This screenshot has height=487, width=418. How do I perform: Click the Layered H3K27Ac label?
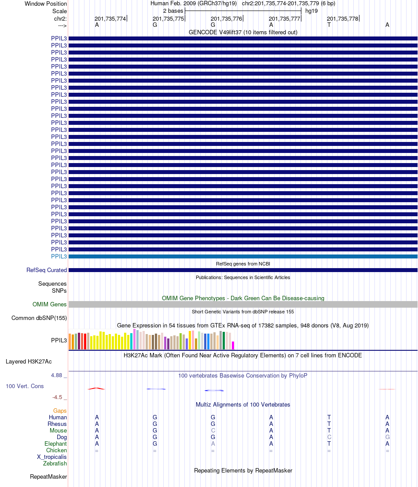click(x=29, y=362)
